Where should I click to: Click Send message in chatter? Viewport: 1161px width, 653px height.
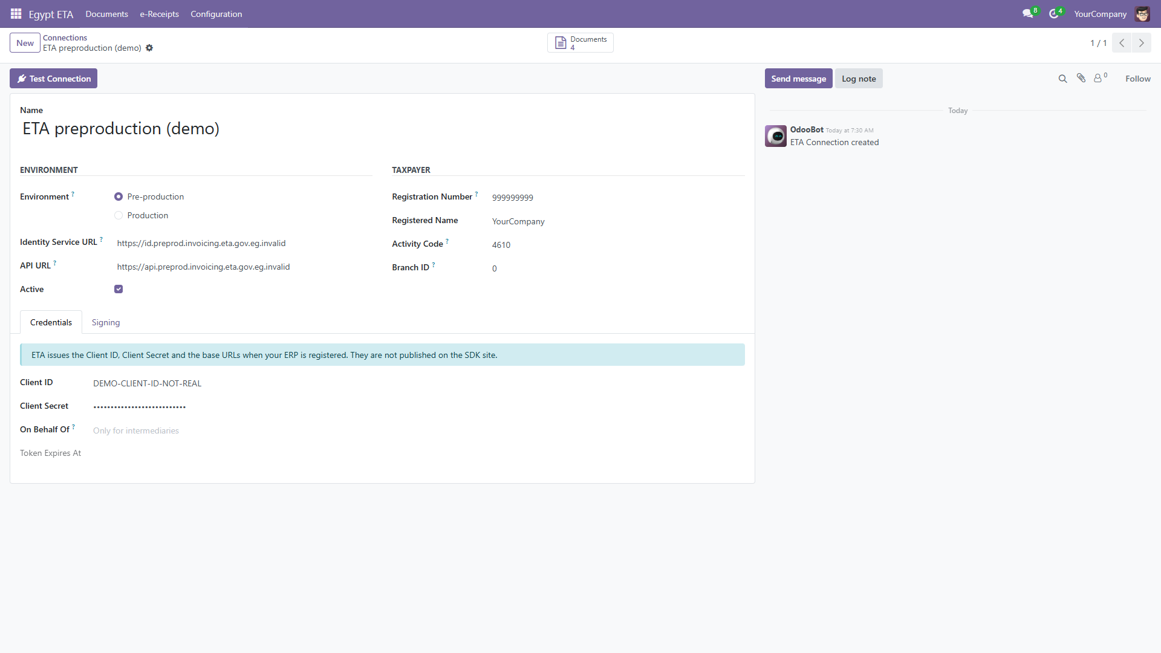pyautogui.click(x=798, y=79)
